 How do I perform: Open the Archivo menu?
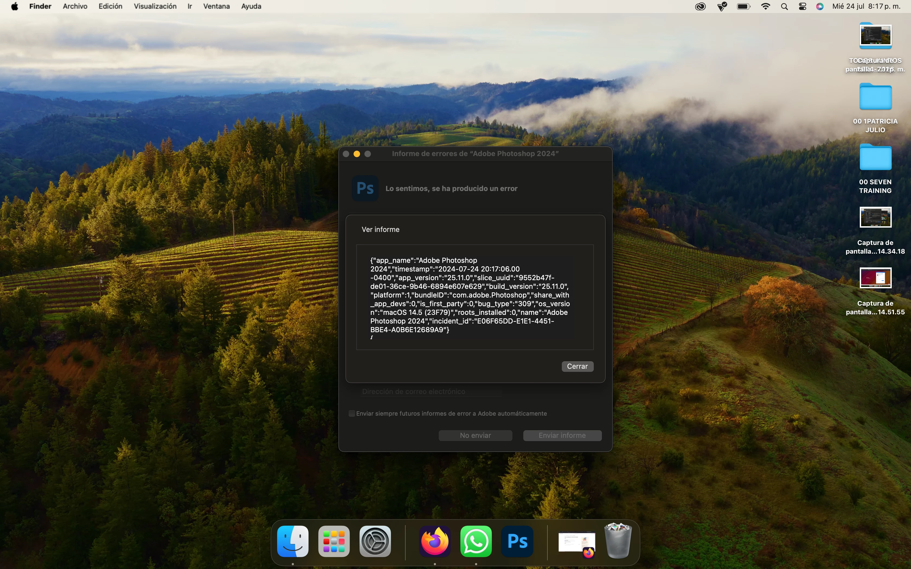[75, 7]
